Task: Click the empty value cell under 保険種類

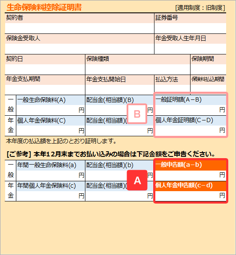Action: 138,69
